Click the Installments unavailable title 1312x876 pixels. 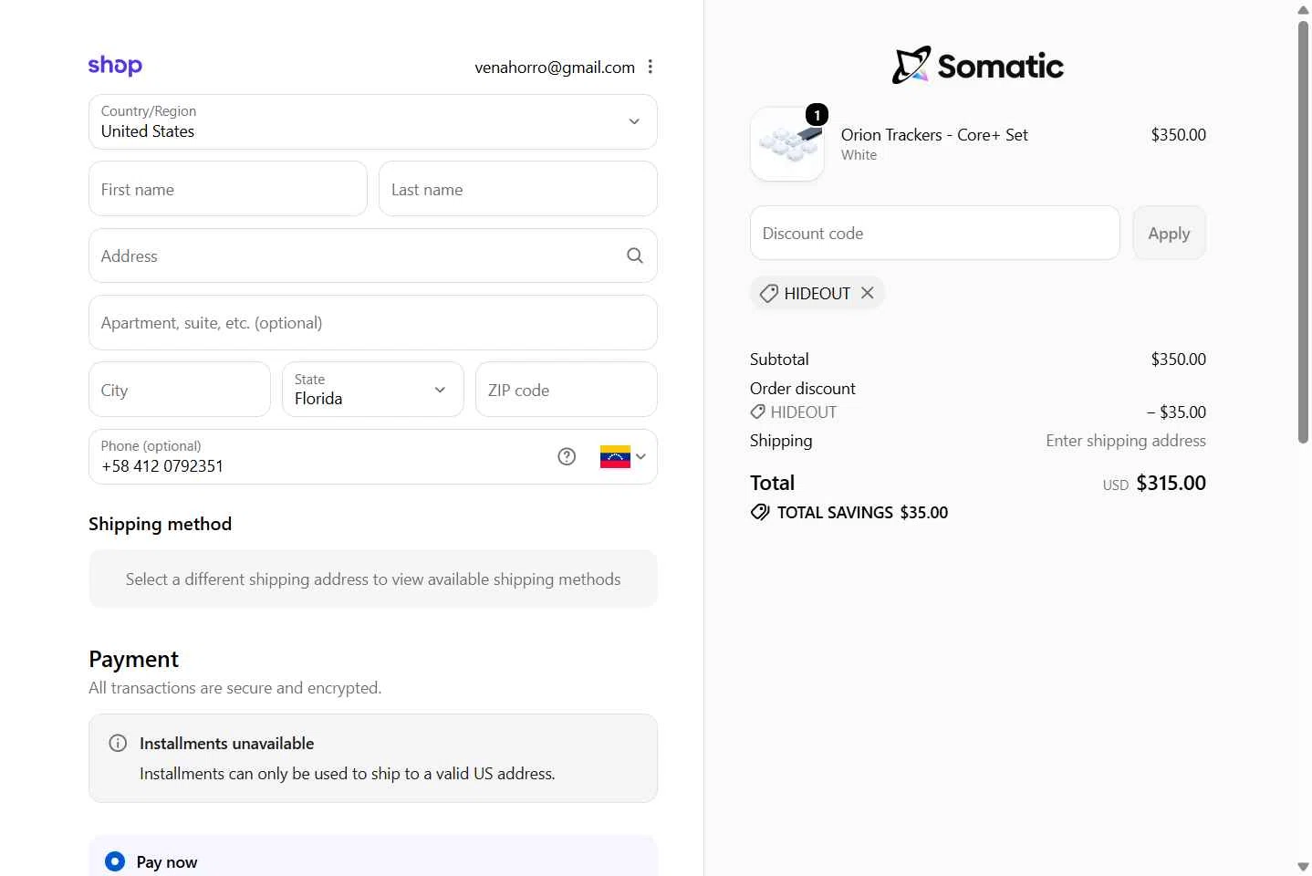click(x=226, y=744)
